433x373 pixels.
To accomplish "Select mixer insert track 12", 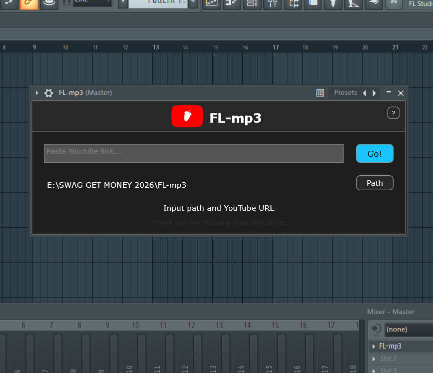I will click(191, 325).
